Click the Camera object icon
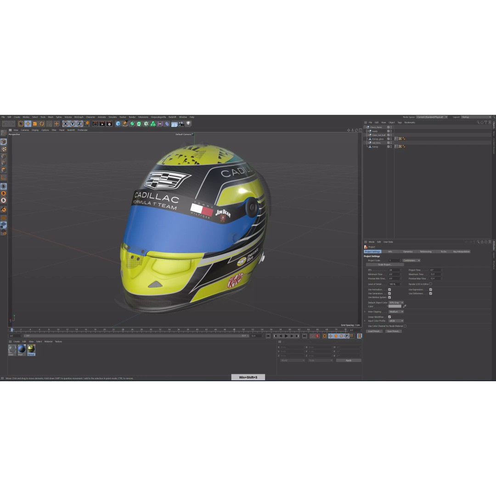Viewport: 496px width, 496px height. [x=181, y=124]
